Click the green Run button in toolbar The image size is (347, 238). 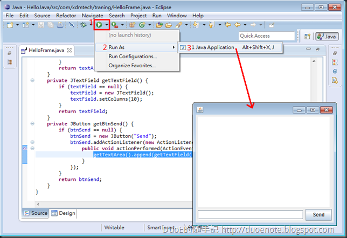point(99,25)
